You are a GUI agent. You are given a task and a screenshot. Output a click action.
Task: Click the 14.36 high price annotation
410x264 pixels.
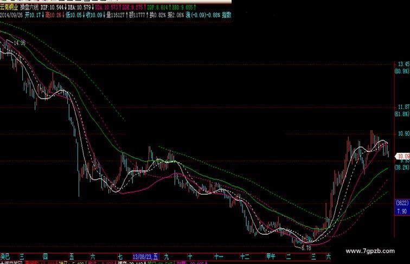pyautogui.click(x=20, y=43)
